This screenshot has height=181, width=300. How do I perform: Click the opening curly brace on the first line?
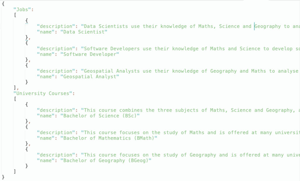[x=3, y=4]
